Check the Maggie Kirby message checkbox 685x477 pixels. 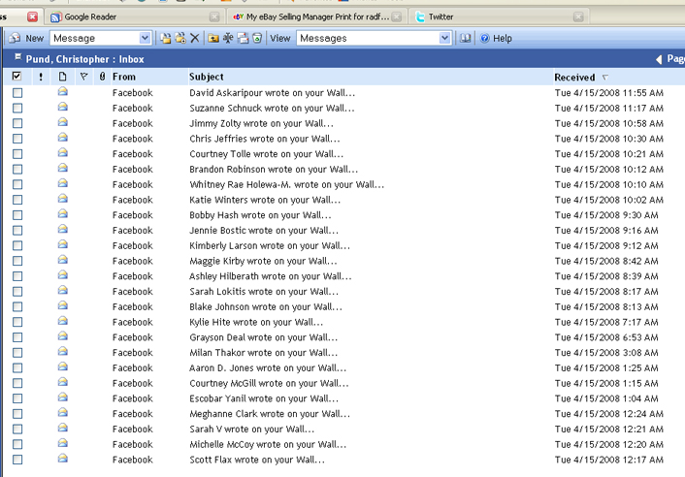point(17,261)
